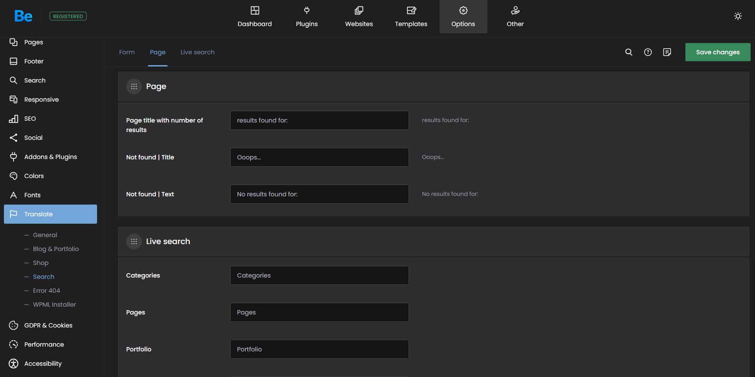Click the Accessibility person icon
Screen dimensions: 755x377
click(x=13, y=364)
